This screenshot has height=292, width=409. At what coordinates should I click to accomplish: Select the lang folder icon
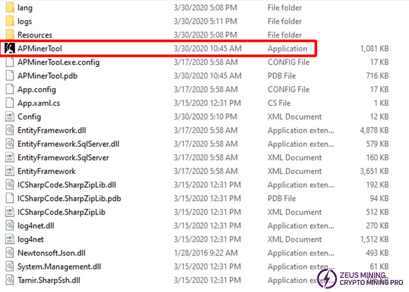pyautogui.click(x=9, y=8)
